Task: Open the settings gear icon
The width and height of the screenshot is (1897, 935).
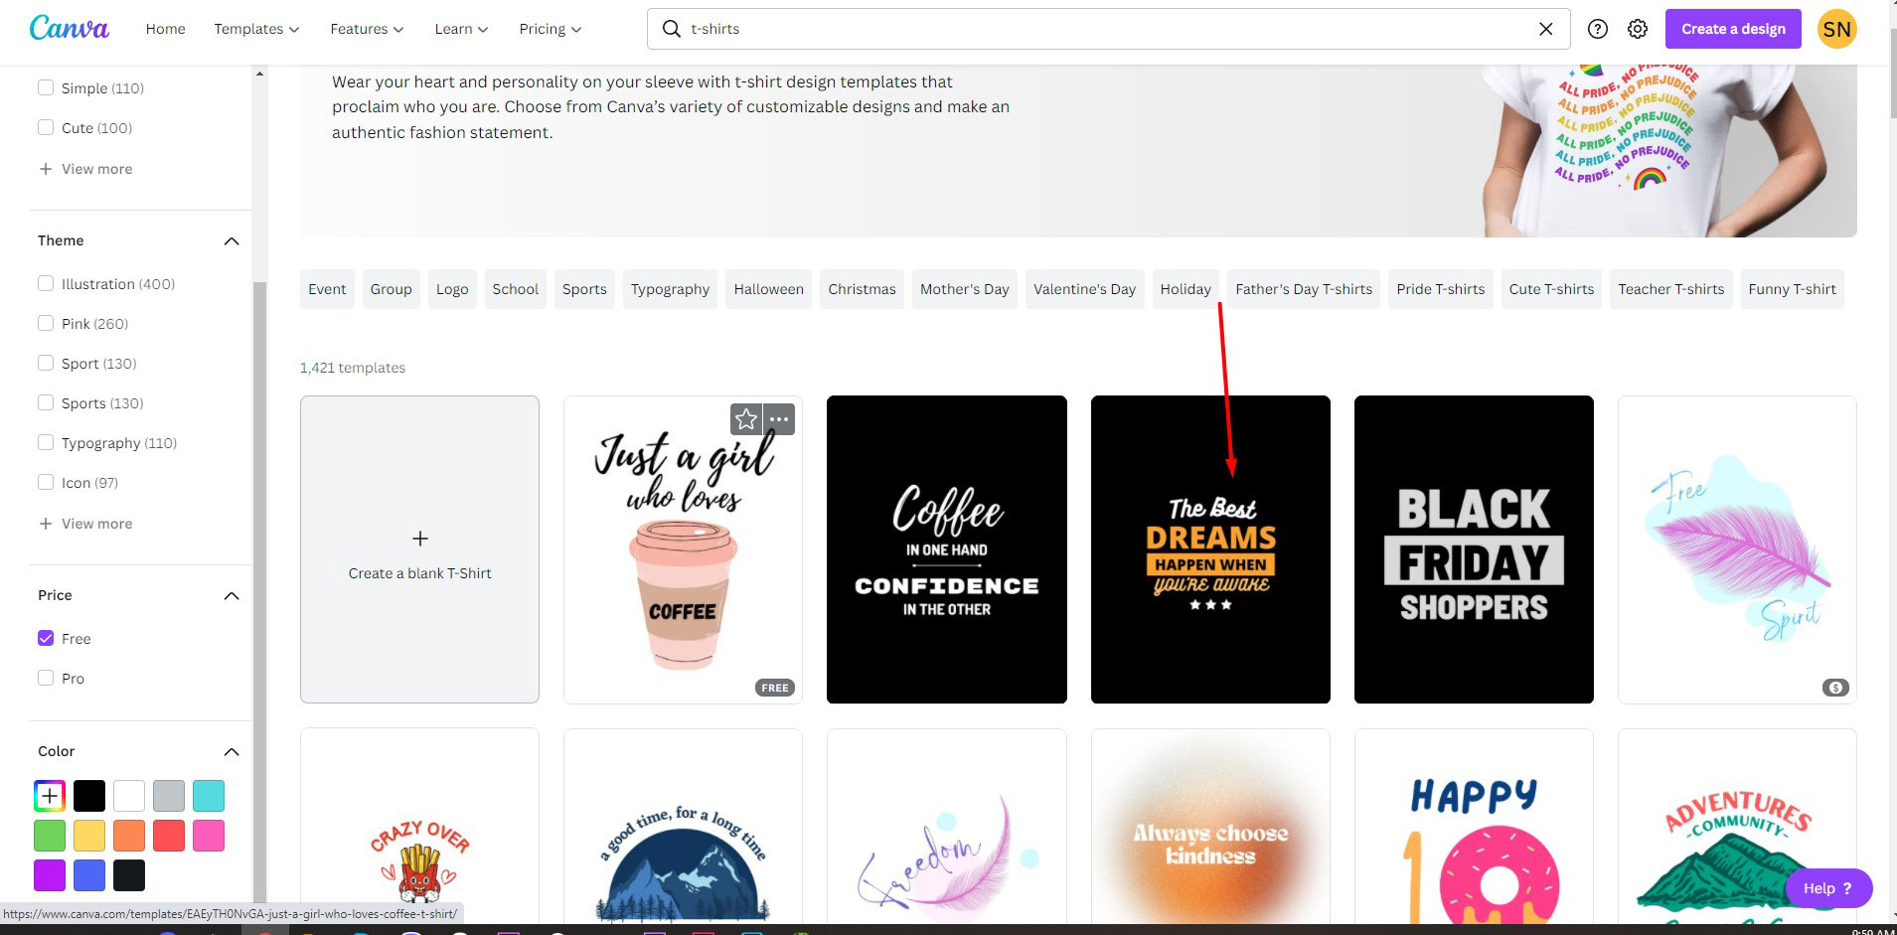Action: (x=1637, y=29)
